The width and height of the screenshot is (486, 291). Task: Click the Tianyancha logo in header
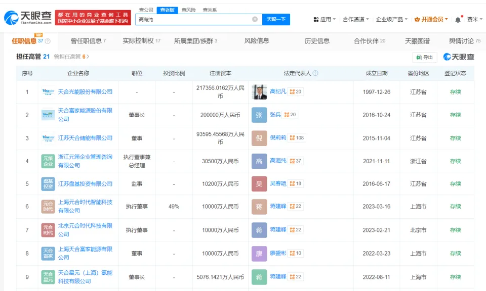pyautogui.click(x=28, y=18)
